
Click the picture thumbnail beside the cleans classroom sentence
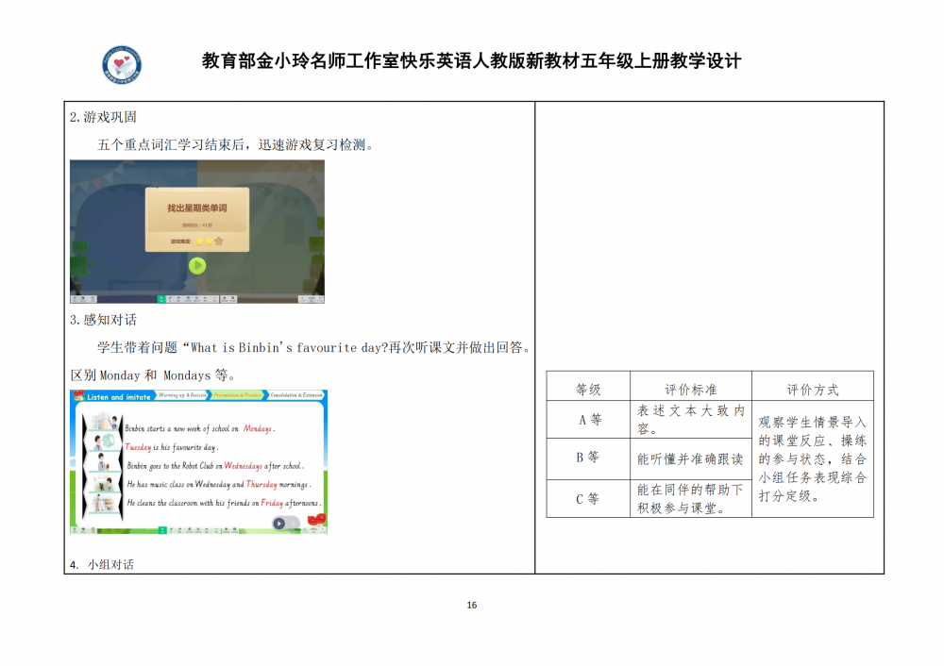(104, 503)
